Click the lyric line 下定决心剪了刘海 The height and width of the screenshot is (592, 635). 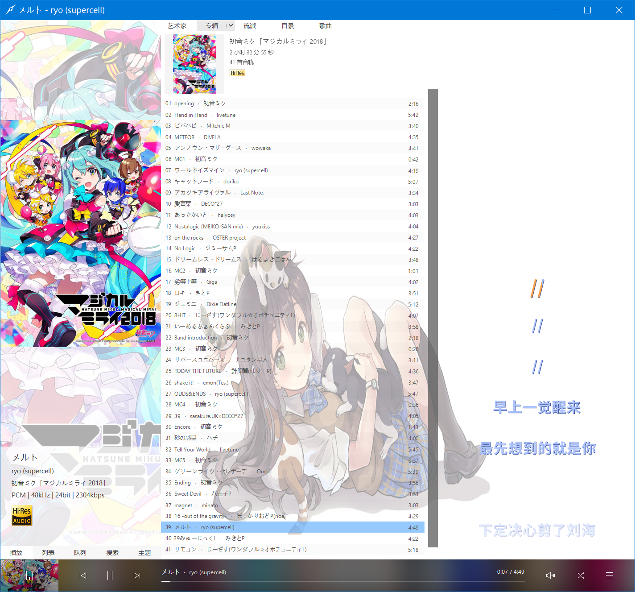537,530
